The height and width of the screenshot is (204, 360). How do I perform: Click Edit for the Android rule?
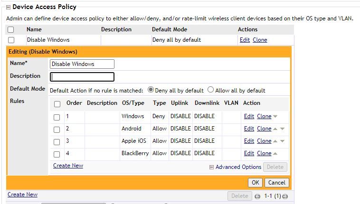[x=249, y=129]
